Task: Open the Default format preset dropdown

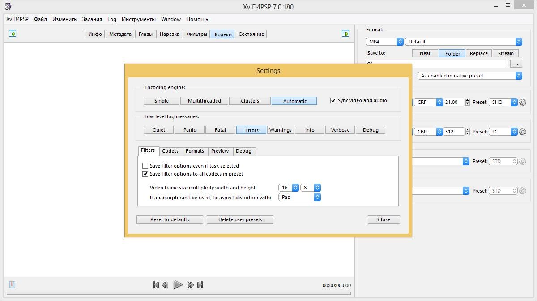Action: coord(464,42)
